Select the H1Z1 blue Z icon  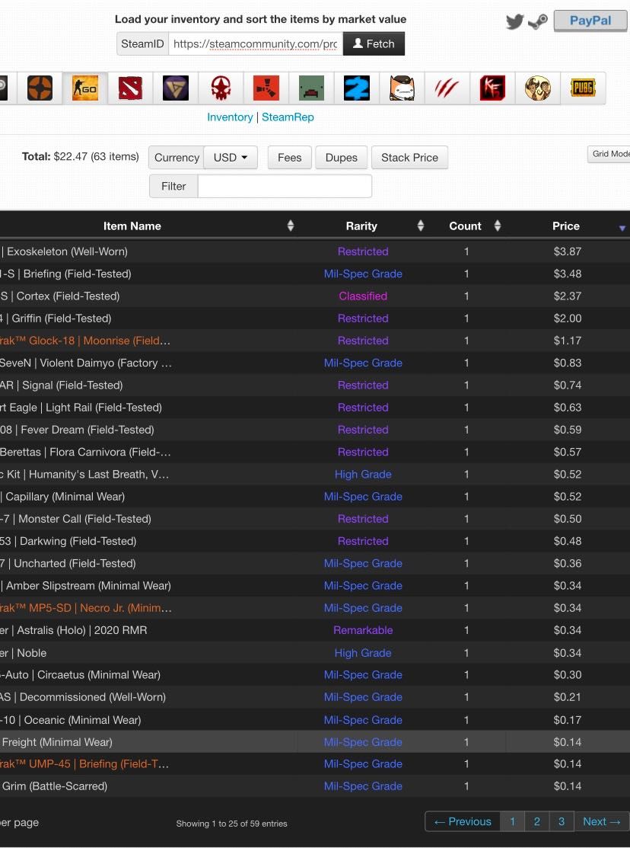point(357,88)
